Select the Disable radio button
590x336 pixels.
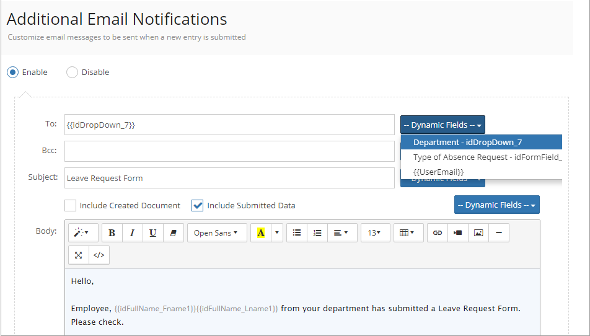[x=72, y=72]
